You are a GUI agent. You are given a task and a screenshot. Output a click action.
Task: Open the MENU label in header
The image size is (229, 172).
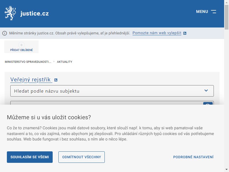tap(202, 11)
